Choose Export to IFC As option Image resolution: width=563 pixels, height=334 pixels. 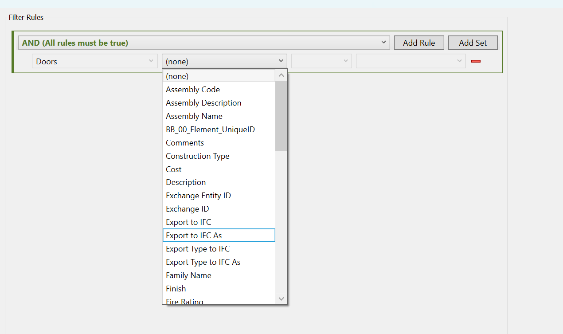194,236
